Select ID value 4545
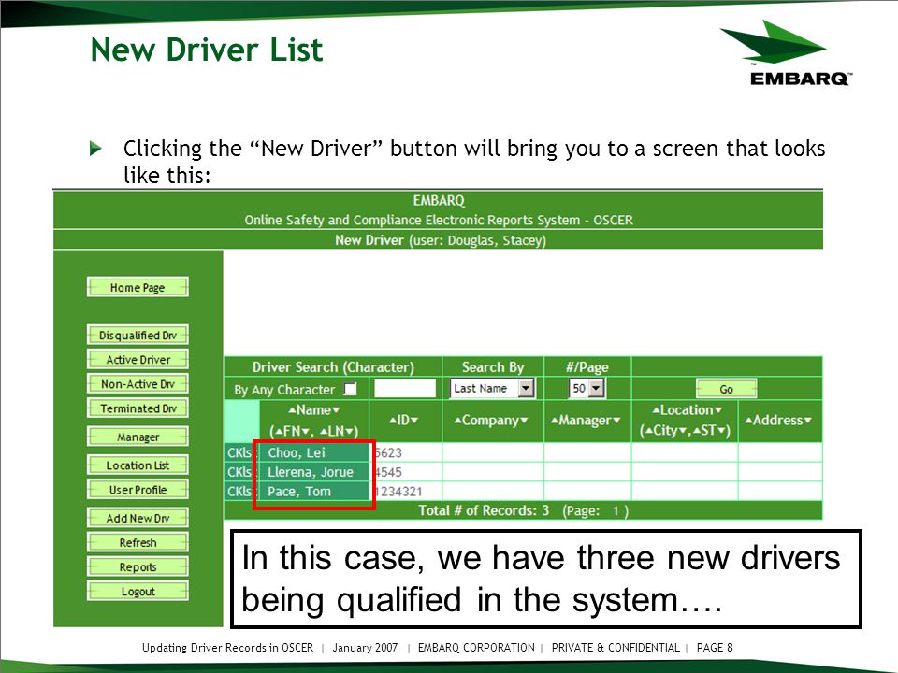The width and height of the screenshot is (898, 673). coord(389,472)
